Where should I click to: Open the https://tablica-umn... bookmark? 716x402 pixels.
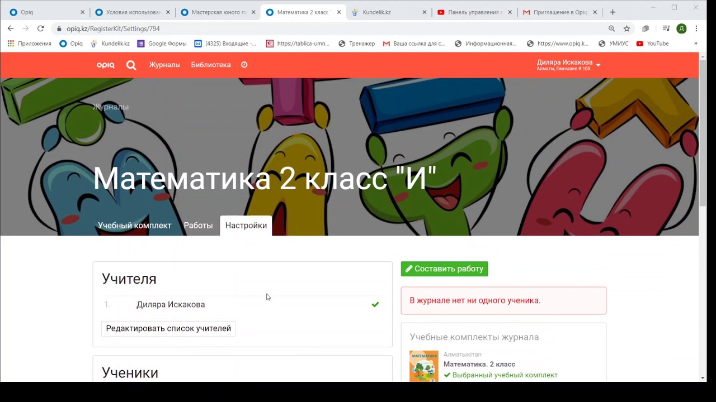[298, 44]
